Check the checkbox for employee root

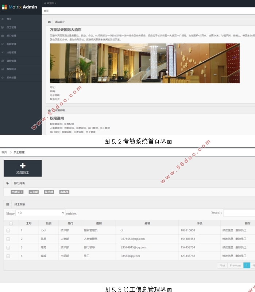pyautogui.click(x=8, y=231)
